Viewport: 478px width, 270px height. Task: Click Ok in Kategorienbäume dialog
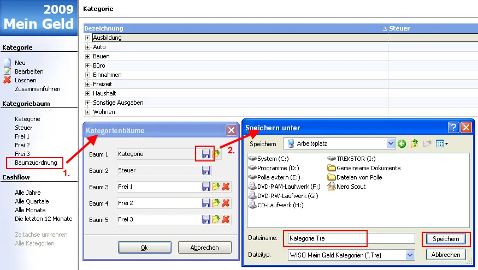[x=144, y=248]
